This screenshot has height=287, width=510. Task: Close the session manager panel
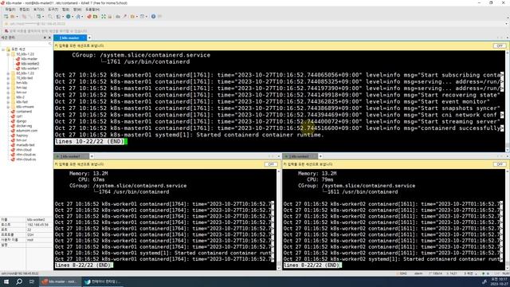[49, 37]
